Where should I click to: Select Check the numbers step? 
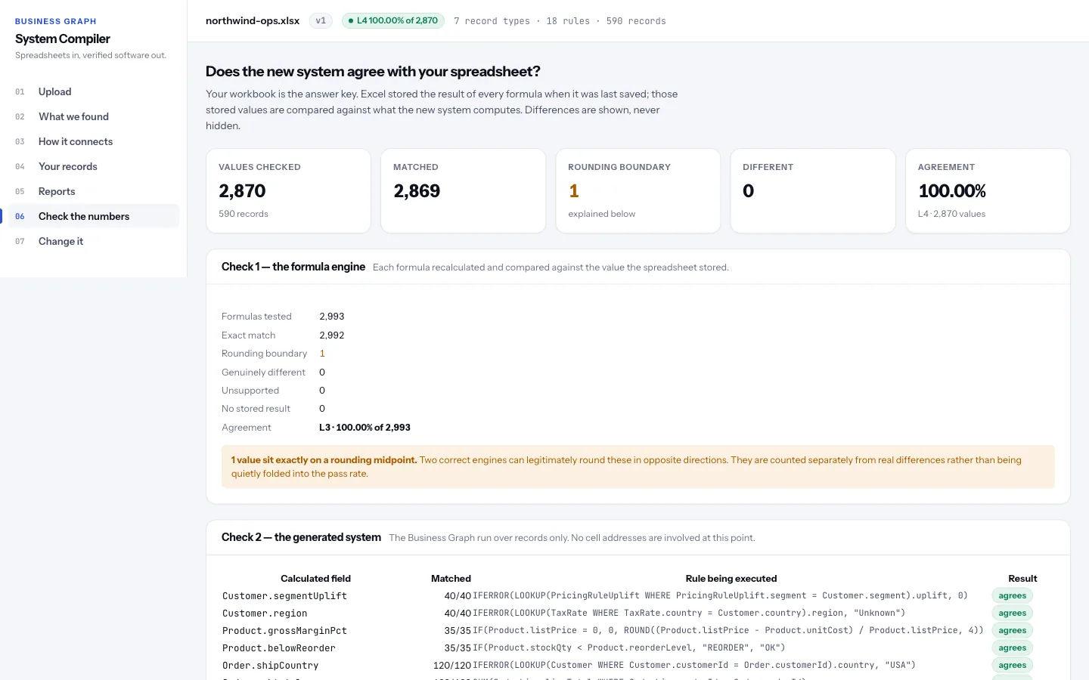(93, 216)
